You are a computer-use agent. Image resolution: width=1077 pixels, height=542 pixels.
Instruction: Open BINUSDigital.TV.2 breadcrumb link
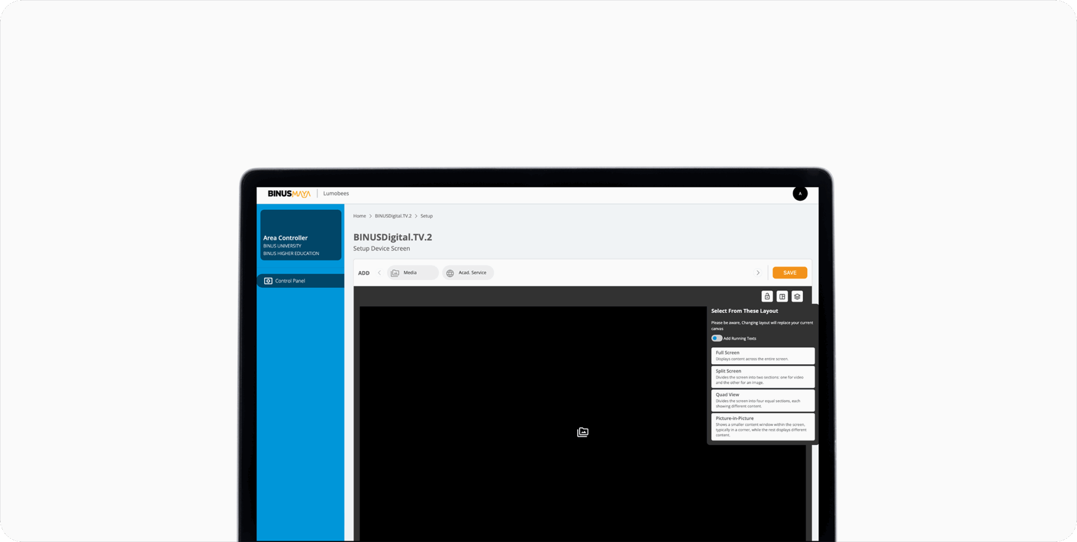(393, 216)
